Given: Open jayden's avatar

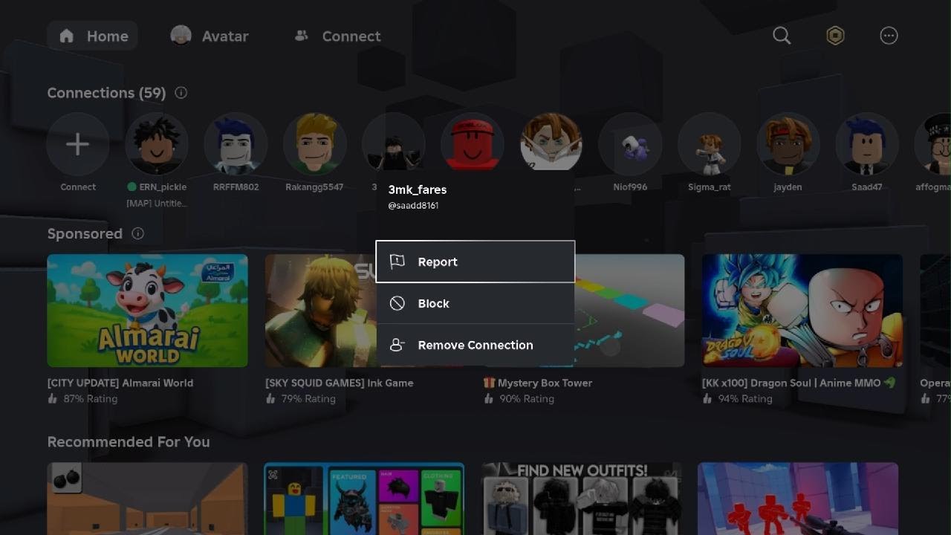Looking at the screenshot, I should pos(788,144).
